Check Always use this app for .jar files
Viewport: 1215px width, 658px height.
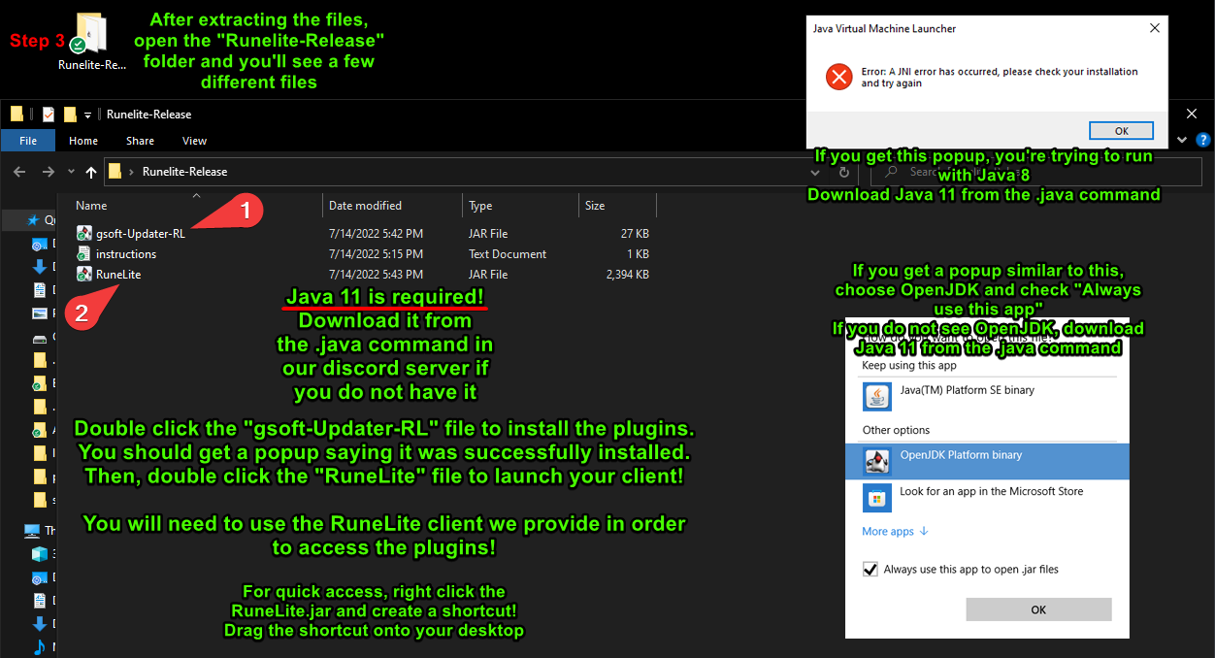(x=870, y=570)
